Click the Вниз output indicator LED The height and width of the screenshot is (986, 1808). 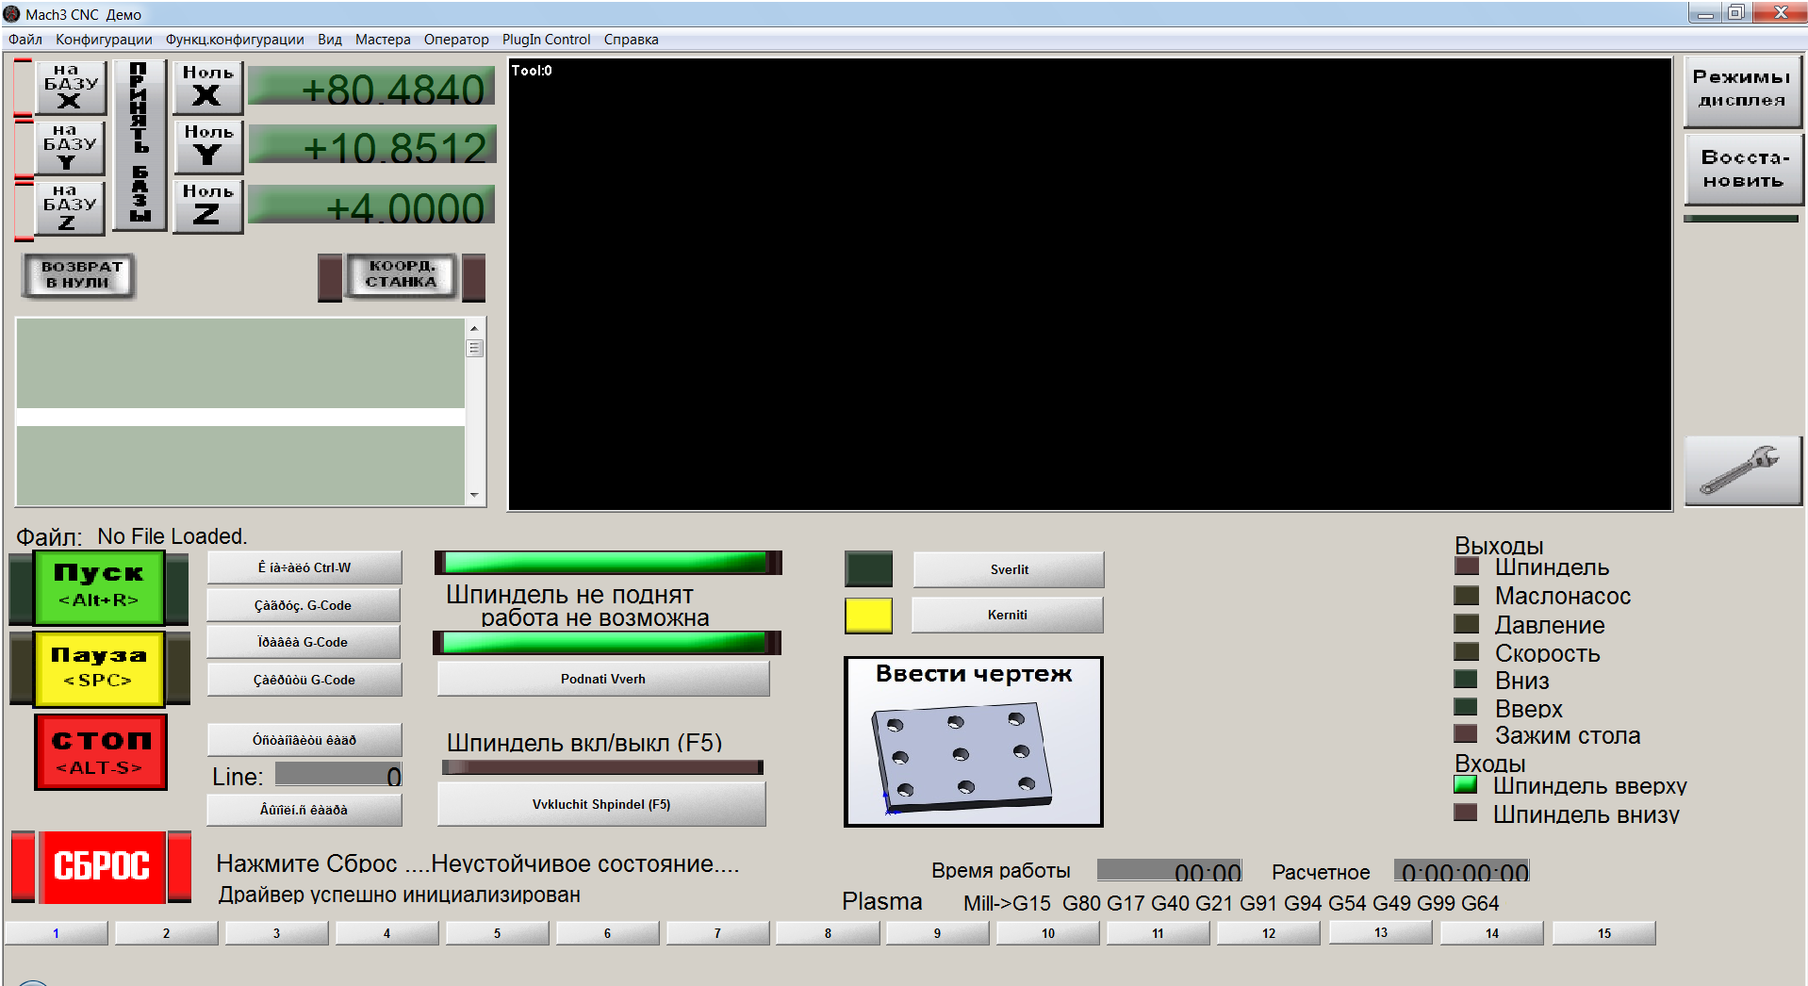pos(1466,679)
